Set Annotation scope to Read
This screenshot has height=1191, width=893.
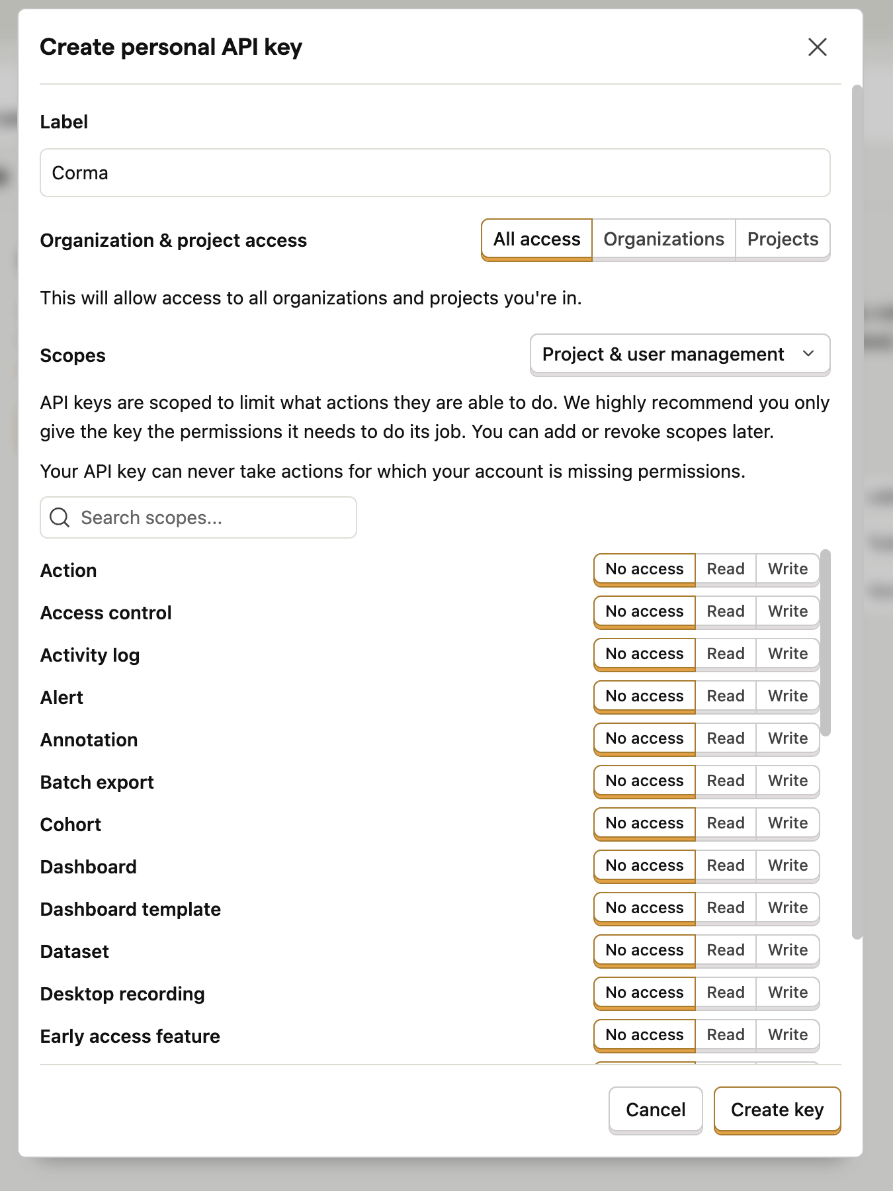[x=725, y=738]
